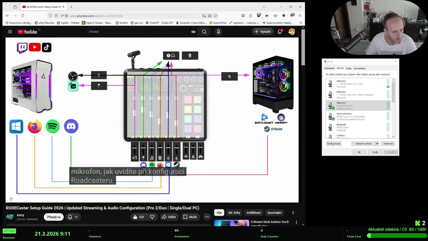This screenshot has width=428, height=241.
Task: Like the video with thumbs up
Action: click(138, 217)
